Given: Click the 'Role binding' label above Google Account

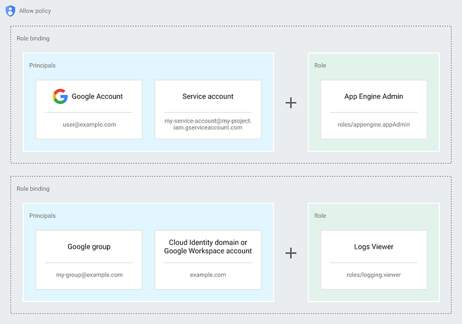Looking at the screenshot, I should 33,38.
